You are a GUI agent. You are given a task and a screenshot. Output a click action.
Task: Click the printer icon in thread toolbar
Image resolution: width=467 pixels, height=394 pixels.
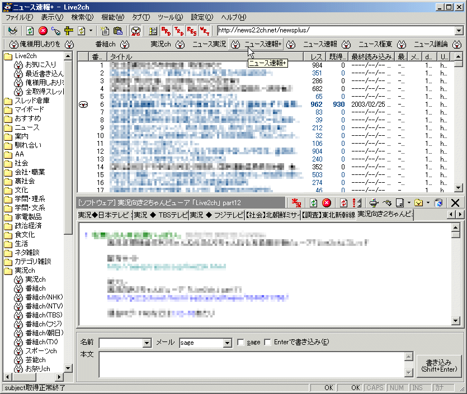coord(374,203)
